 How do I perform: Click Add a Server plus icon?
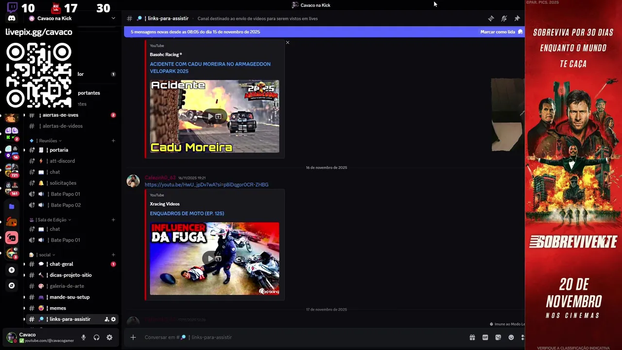tap(12, 270)
